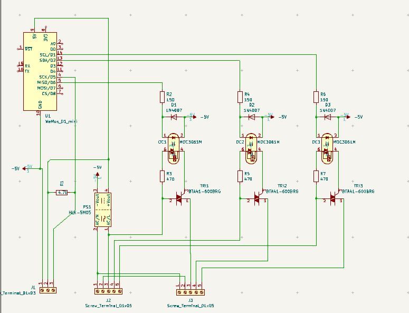The width and height of the screenshot is (409, 313).
Task: Select resistor R4 symbol
Action: (240, 97)
